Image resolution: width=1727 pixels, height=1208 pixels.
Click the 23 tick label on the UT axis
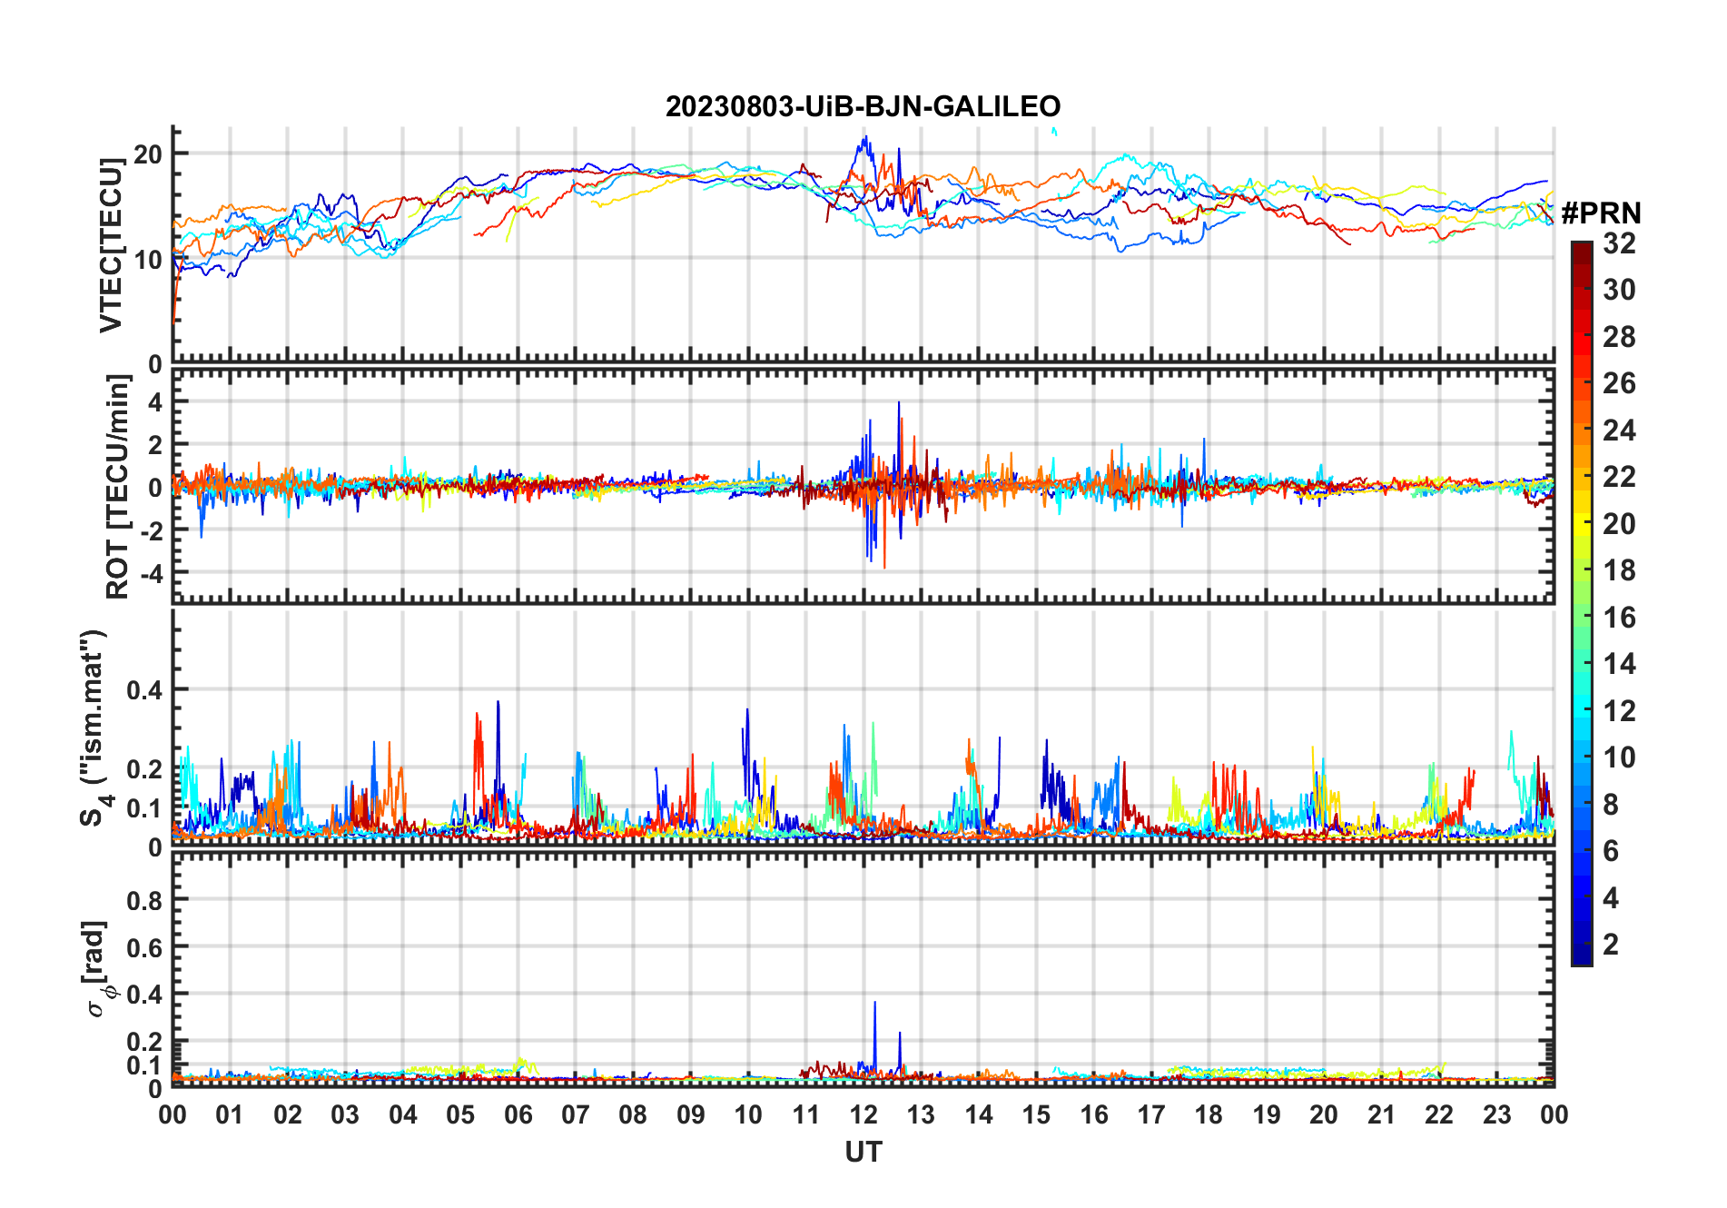[1496, 1114]
